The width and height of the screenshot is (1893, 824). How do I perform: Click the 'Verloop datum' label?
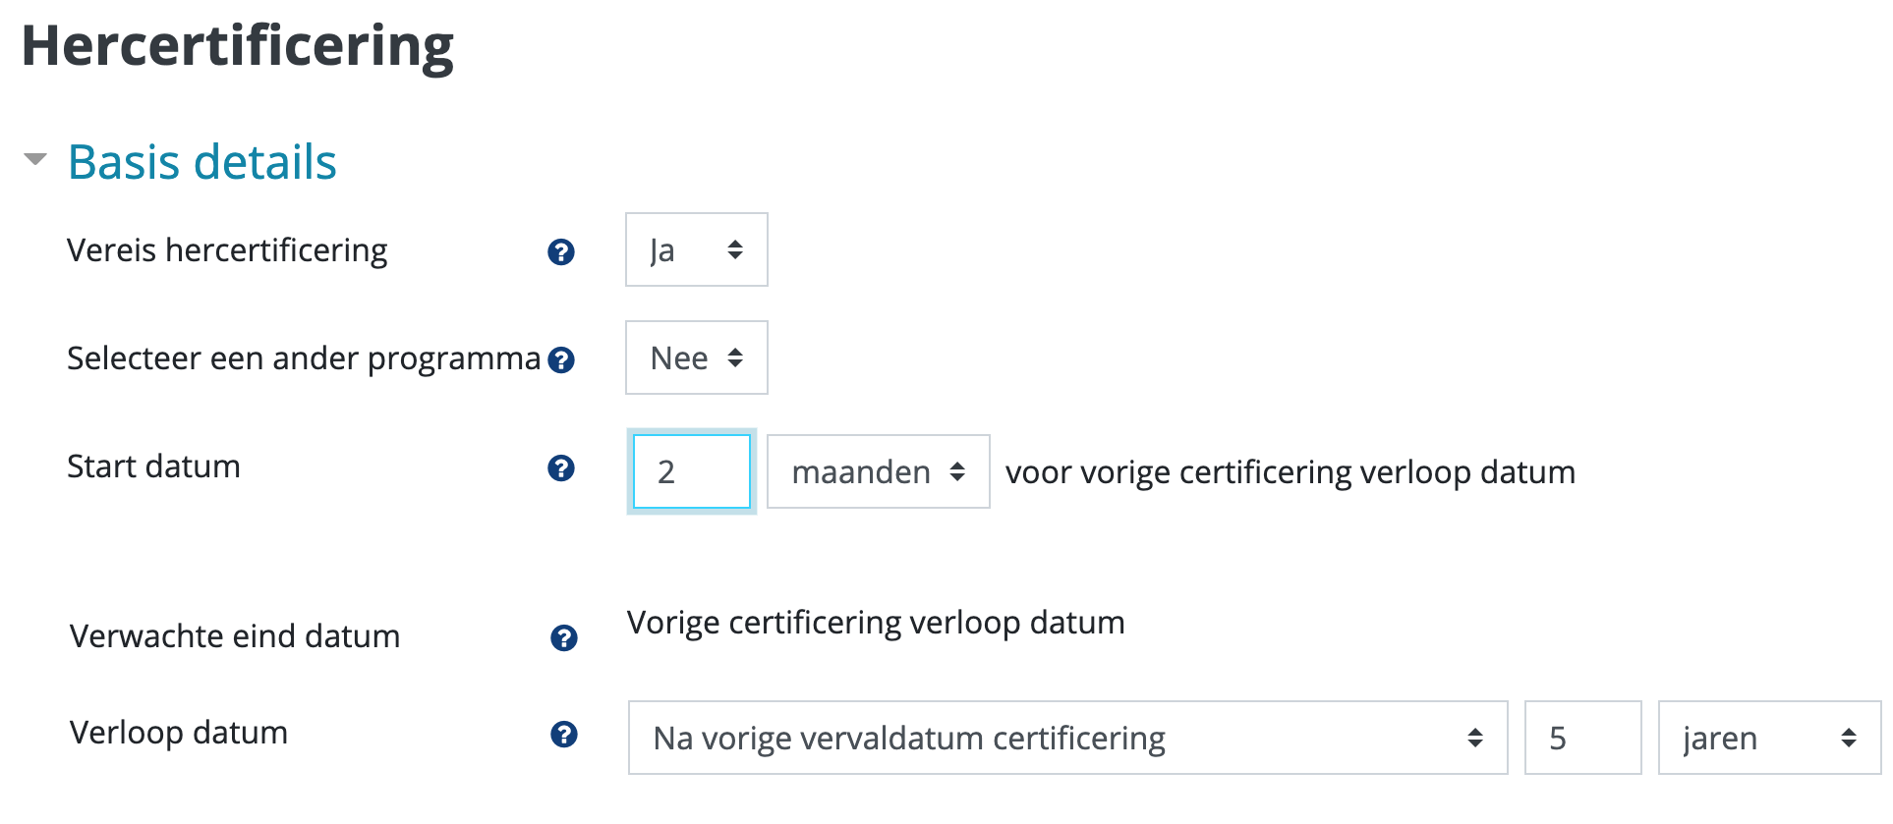pos(179,734)
